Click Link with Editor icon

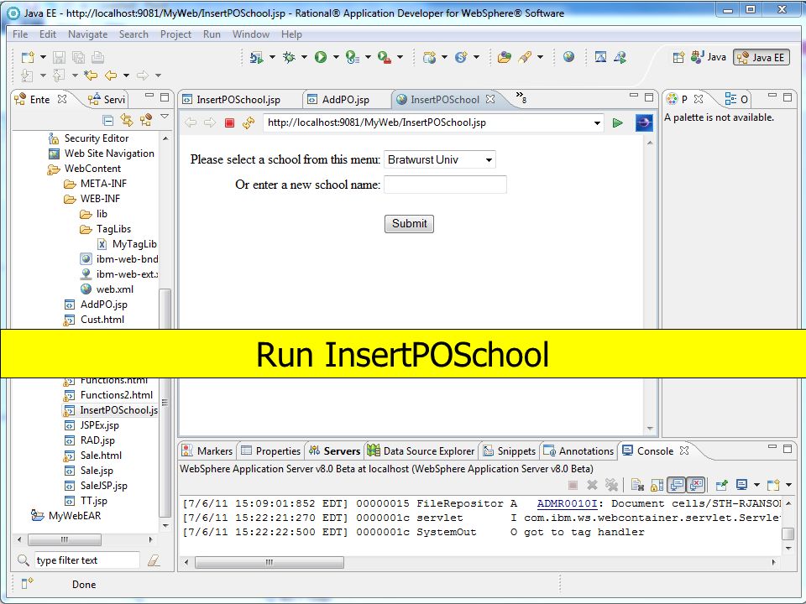pyautogui.click(x=127, y=120)
